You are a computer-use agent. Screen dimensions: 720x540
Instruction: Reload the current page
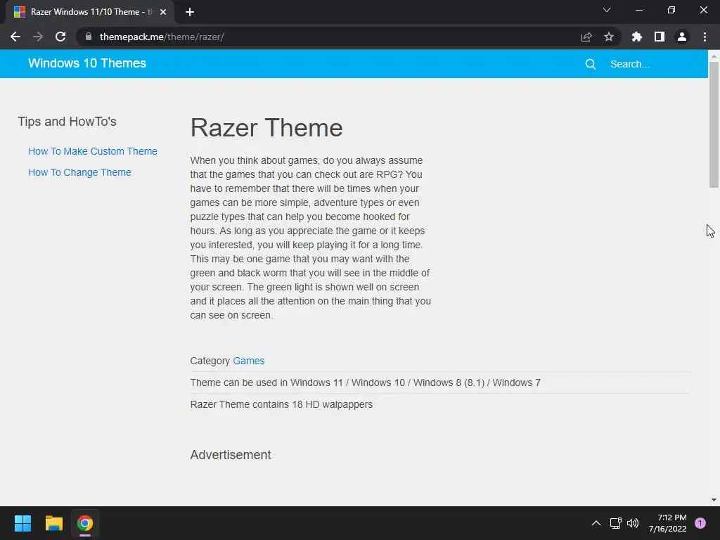(x=60, y=37)
